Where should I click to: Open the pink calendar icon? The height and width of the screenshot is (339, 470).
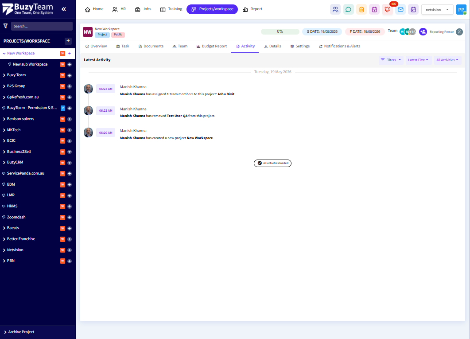click(x=374, y=10)
